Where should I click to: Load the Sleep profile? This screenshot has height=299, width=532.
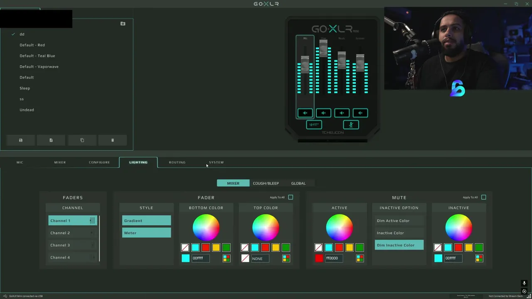(25, 88)
